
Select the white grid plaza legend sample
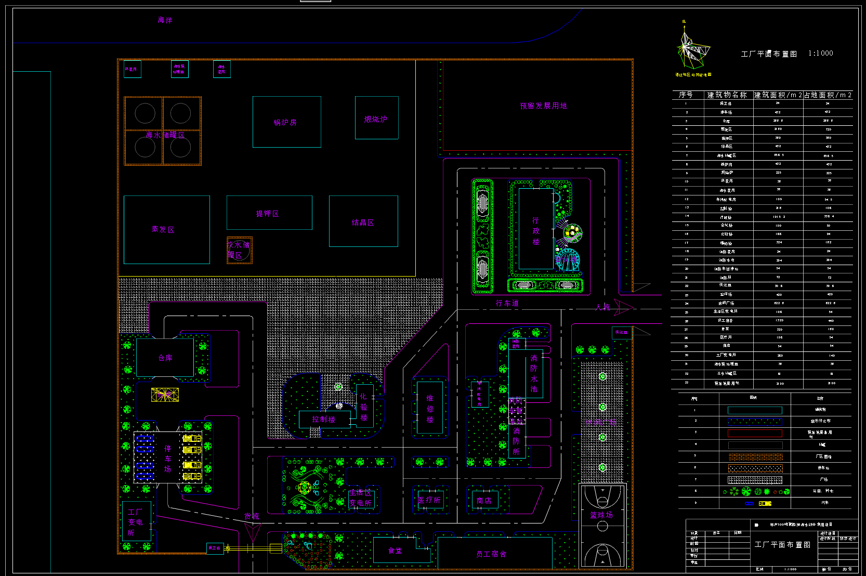tap(755, 480)
